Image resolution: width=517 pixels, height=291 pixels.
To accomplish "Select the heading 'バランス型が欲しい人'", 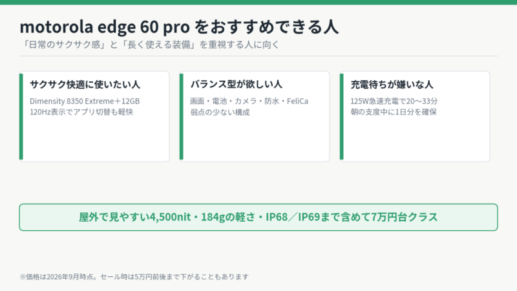I will point(236,85).
